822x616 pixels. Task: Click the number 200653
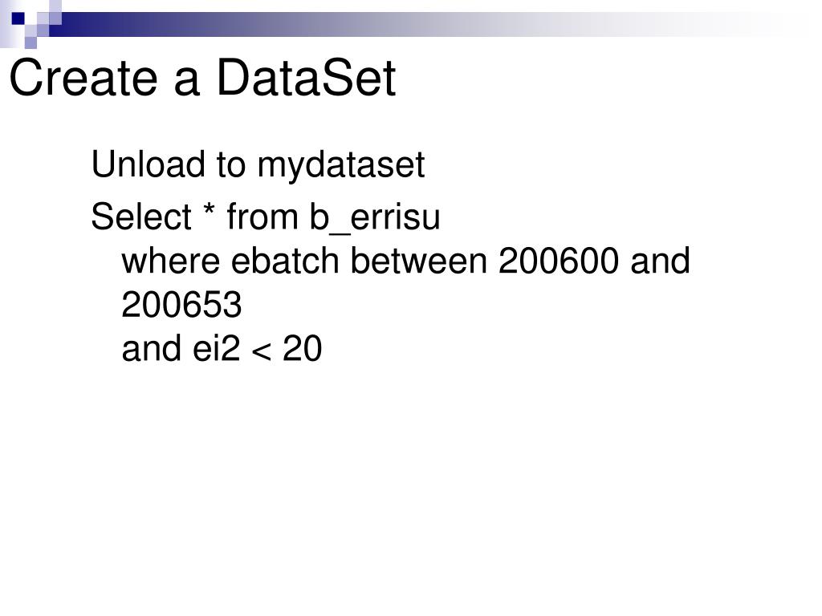(181, 304)
